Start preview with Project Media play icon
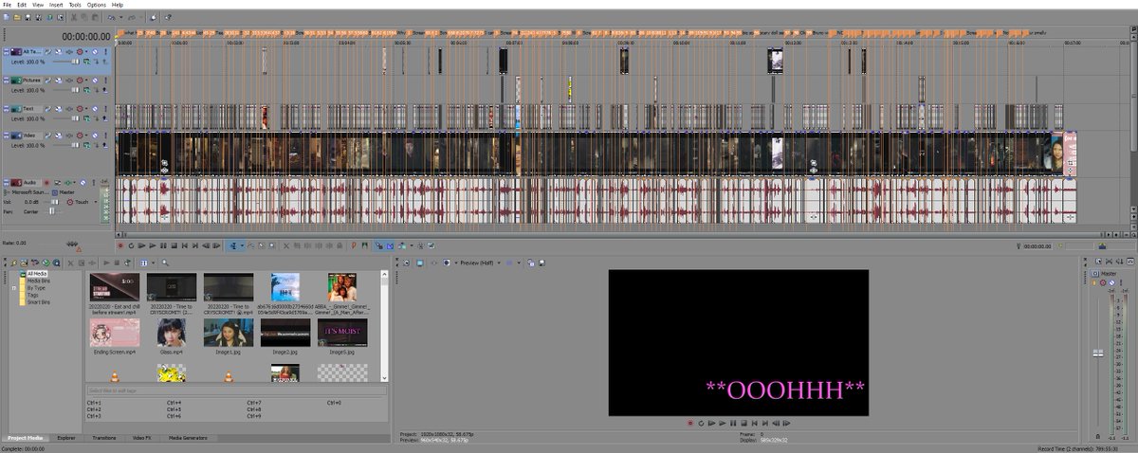Image resolution: width=1138 pixels, height=453 pixels. pos(106,263)
